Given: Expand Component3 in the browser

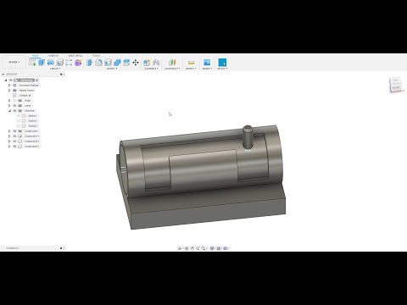Looking at the screenshot, I should point(9,147).
